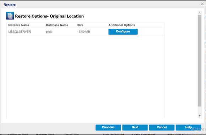Viewport: 206px width, 135px height.
Task: Proceed with the Next button
Action: tap(135, 128)
